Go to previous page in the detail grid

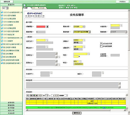(42, 95)
